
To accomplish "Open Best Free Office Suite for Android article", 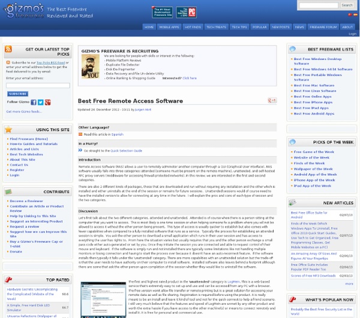I will coord(309,215).
